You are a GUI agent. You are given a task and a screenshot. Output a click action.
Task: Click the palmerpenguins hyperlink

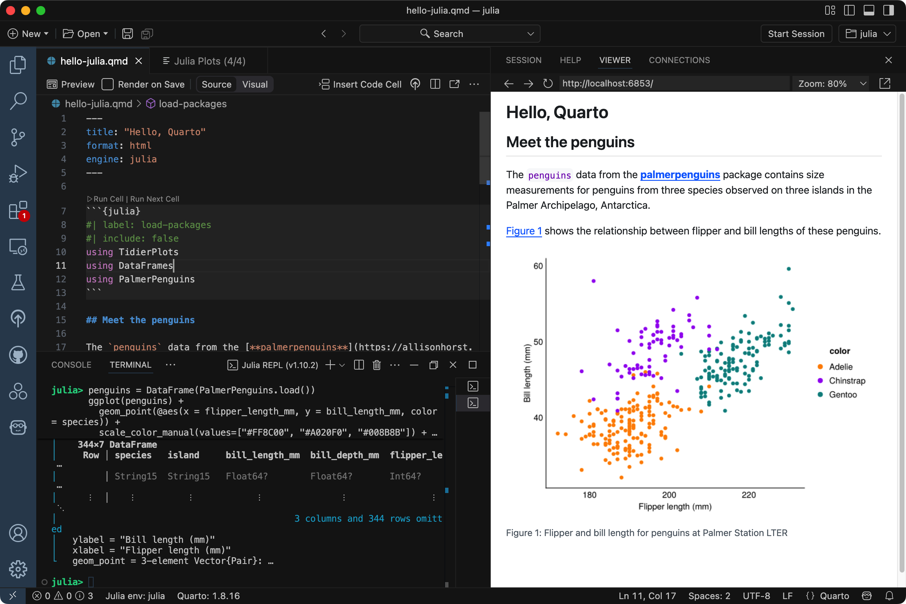click(x=679, y=174)
